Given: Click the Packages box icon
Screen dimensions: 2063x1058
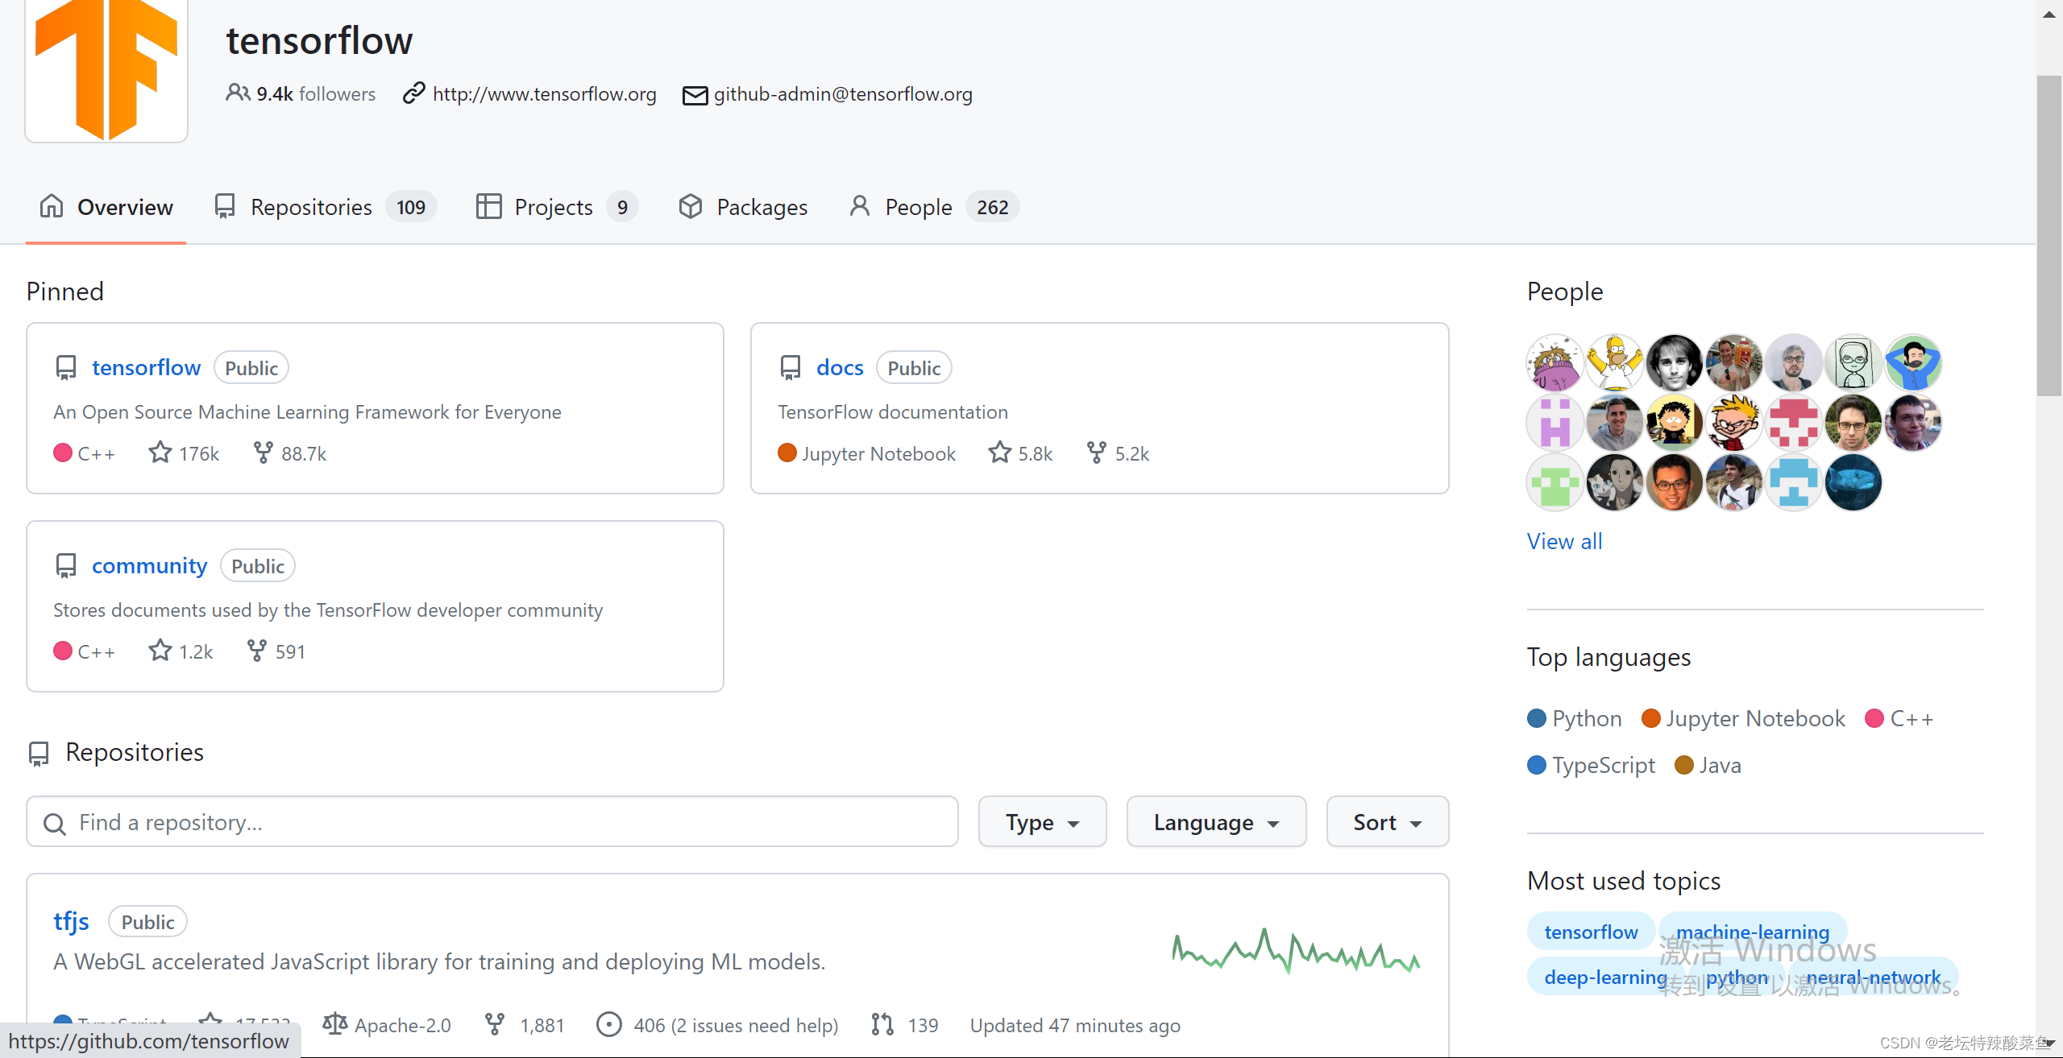Looking at the screenshot, I should 691,206.
